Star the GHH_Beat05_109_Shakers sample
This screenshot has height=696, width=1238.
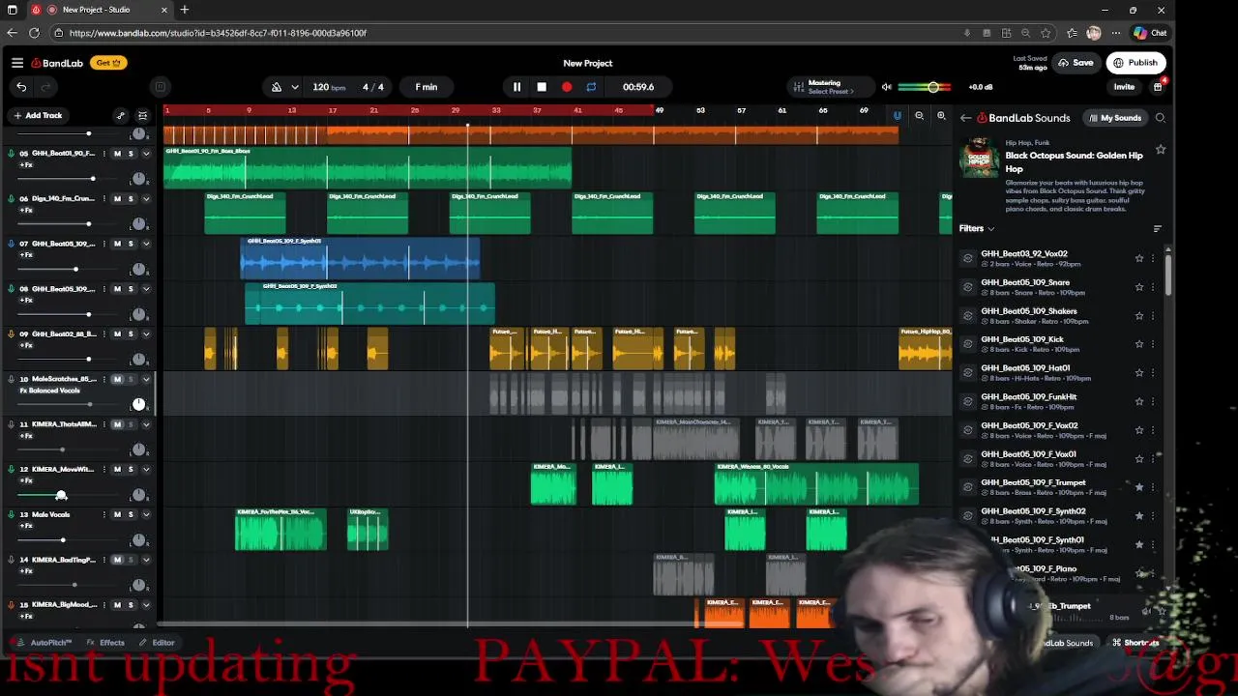point(1139,315)
